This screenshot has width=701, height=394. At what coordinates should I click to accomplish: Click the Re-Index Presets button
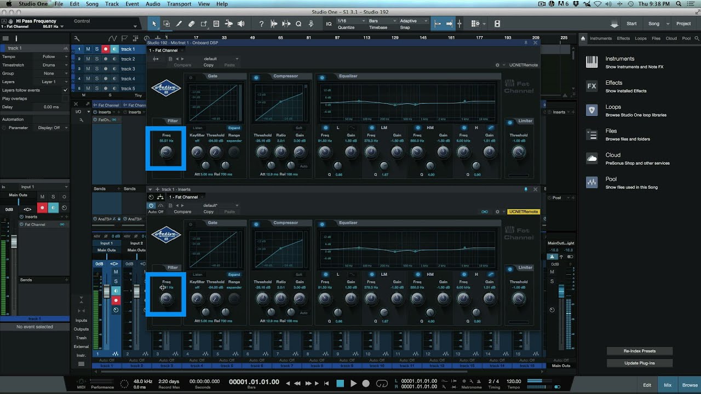pos(639,351)
